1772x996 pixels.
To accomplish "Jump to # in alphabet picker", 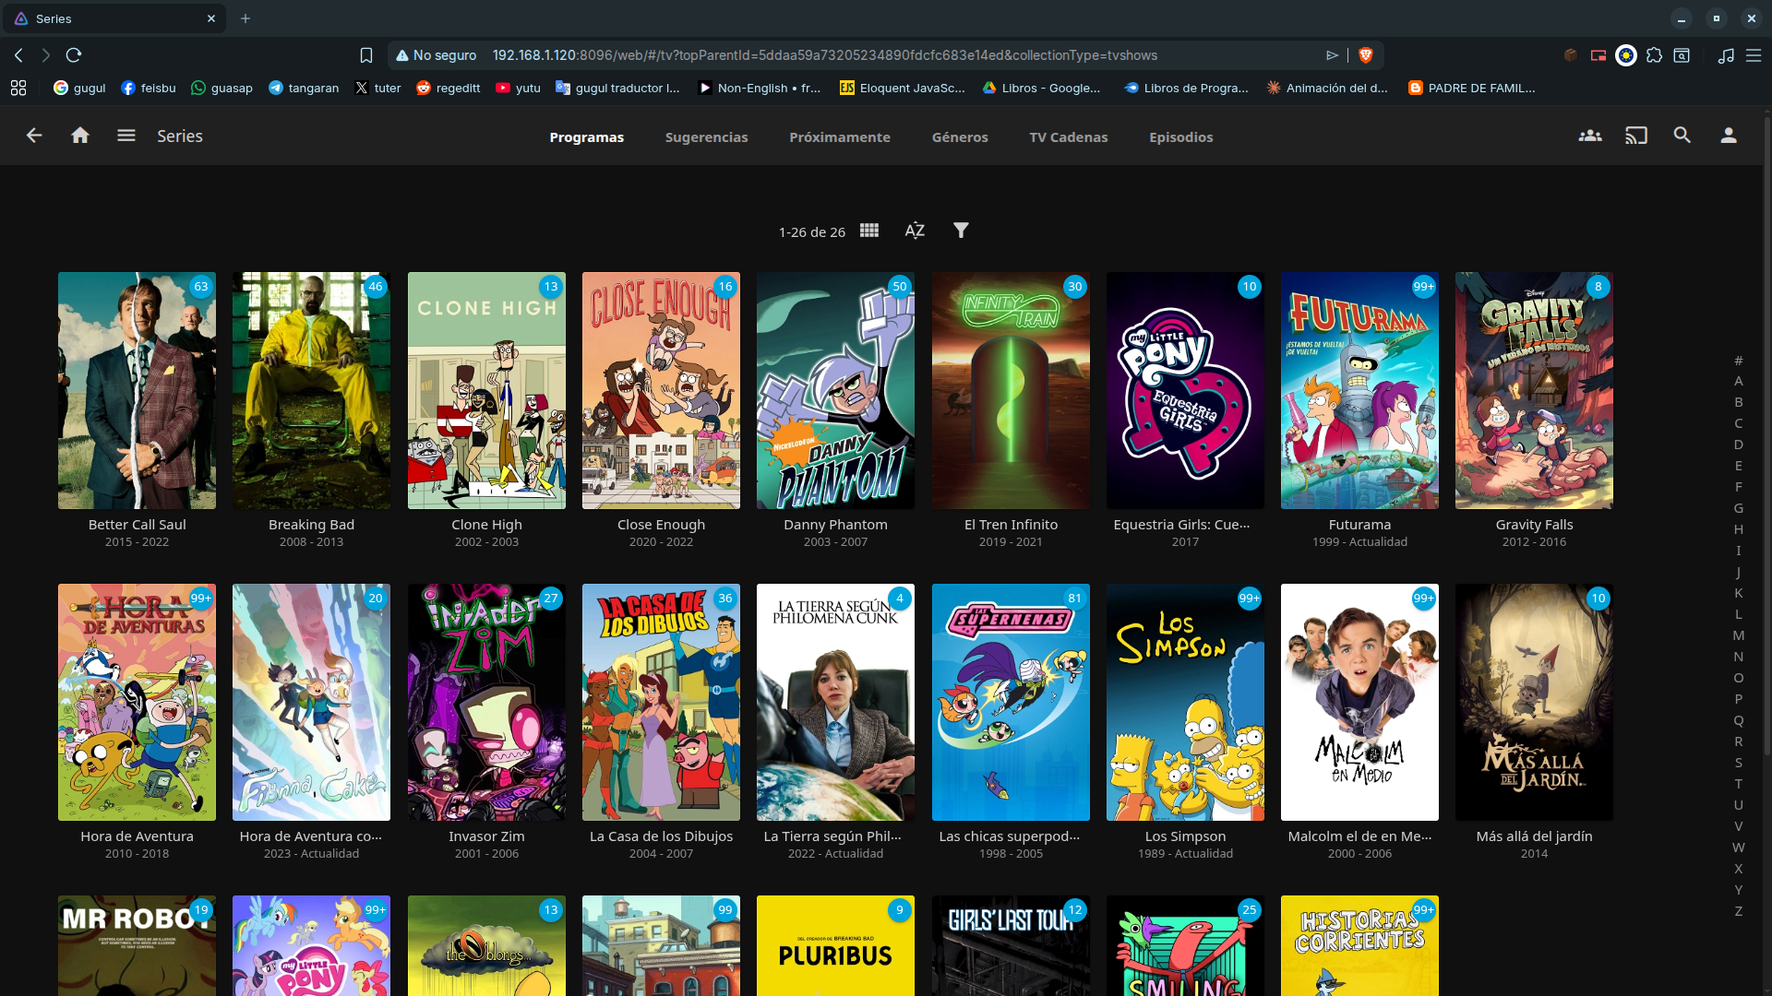I will pyautogui.click(x=1738, y=360).
